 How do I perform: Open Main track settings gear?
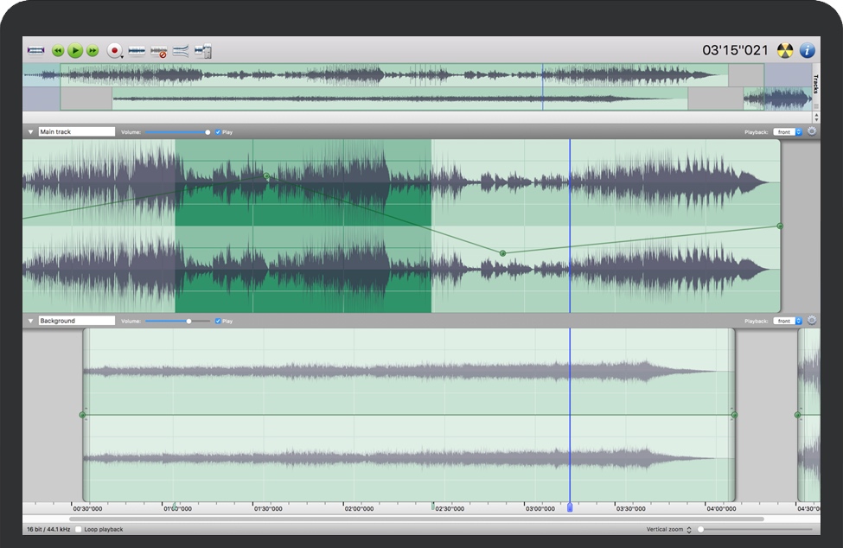click(812, 132)
